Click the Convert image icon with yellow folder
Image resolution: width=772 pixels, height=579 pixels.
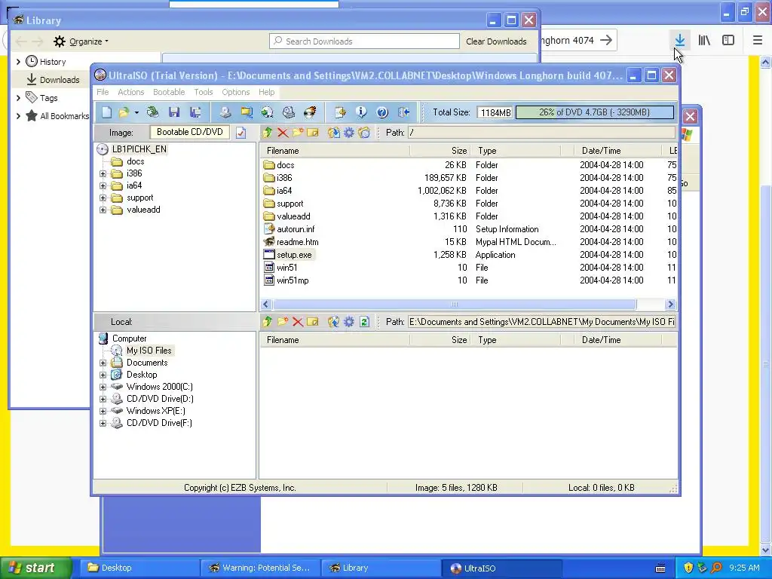[x=247, y=112]
